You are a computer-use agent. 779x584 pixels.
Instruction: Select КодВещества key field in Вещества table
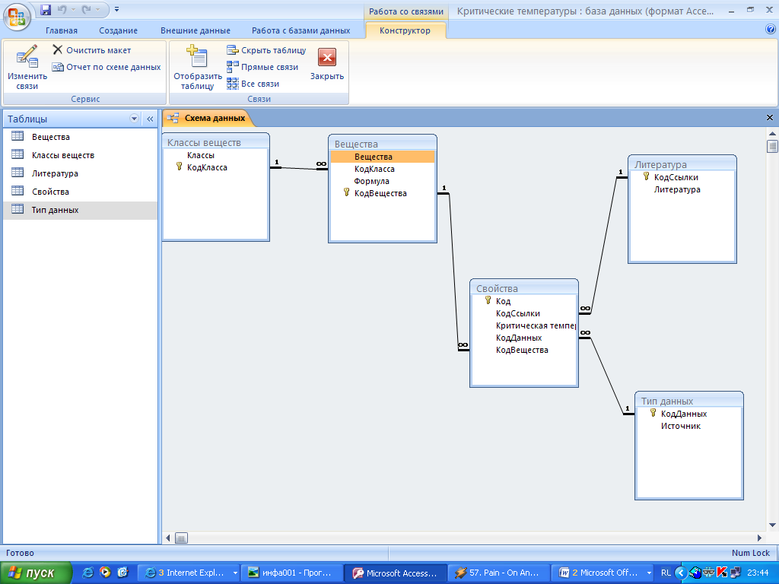coord(380,193)
